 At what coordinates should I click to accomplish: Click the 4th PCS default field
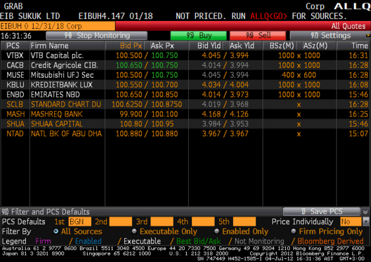[x=203, y=222]
